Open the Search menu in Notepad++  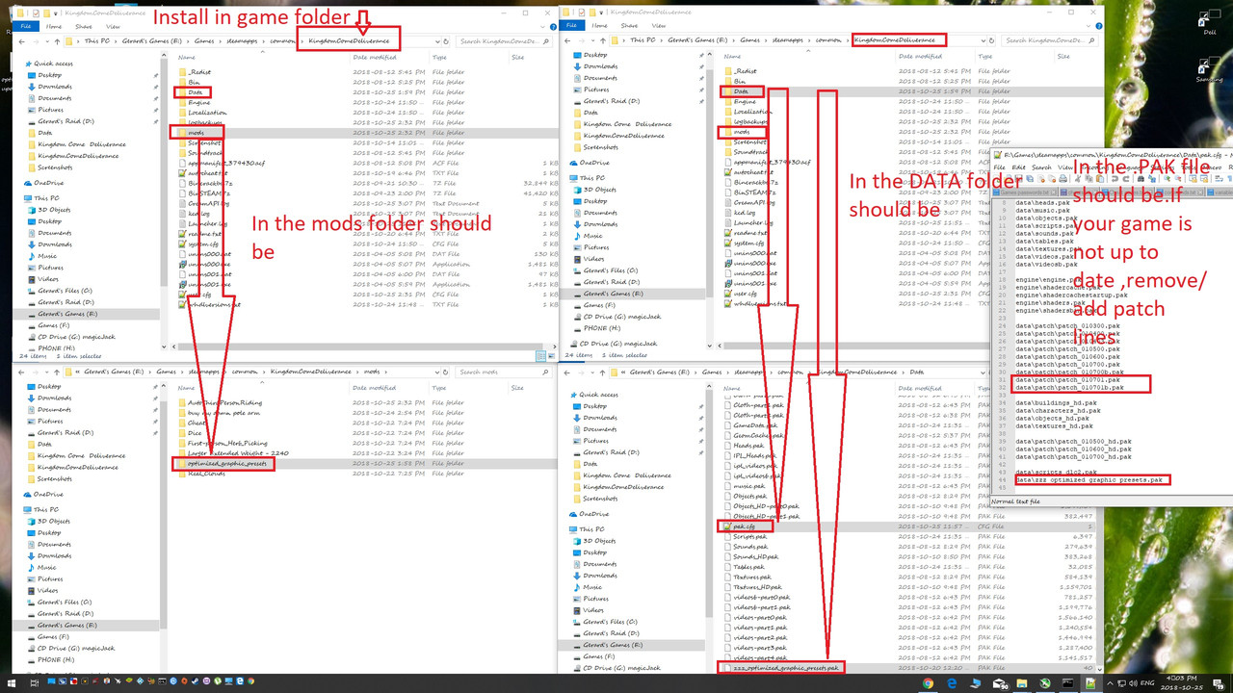1041,167
